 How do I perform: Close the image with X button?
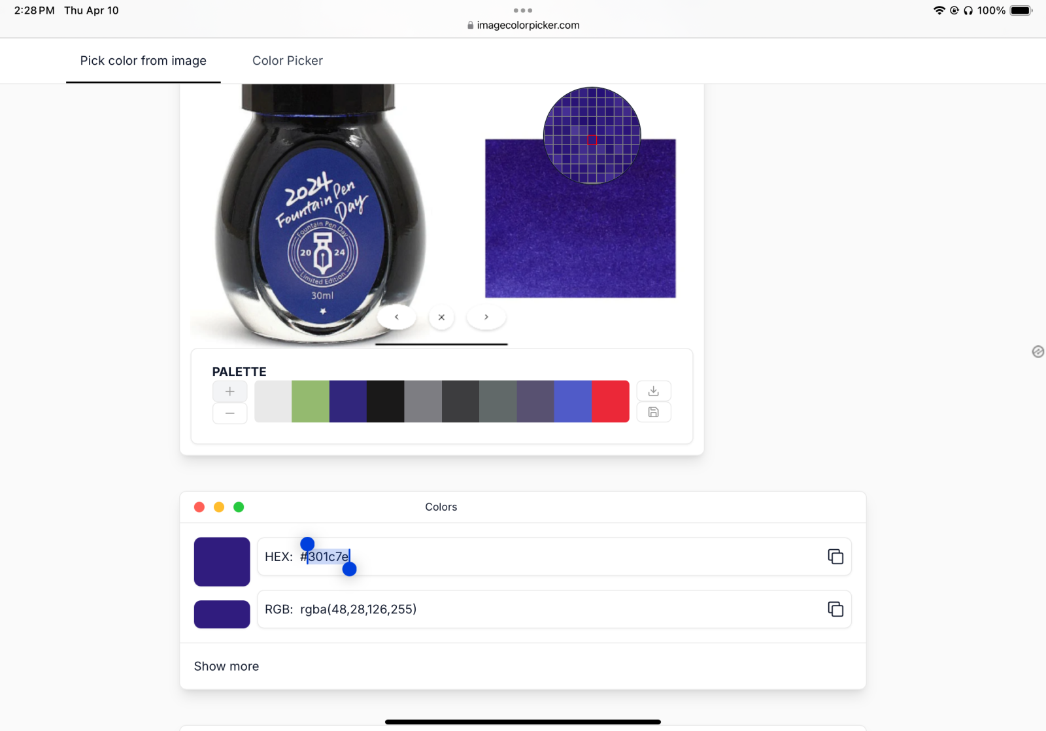(x=441, y=317)
